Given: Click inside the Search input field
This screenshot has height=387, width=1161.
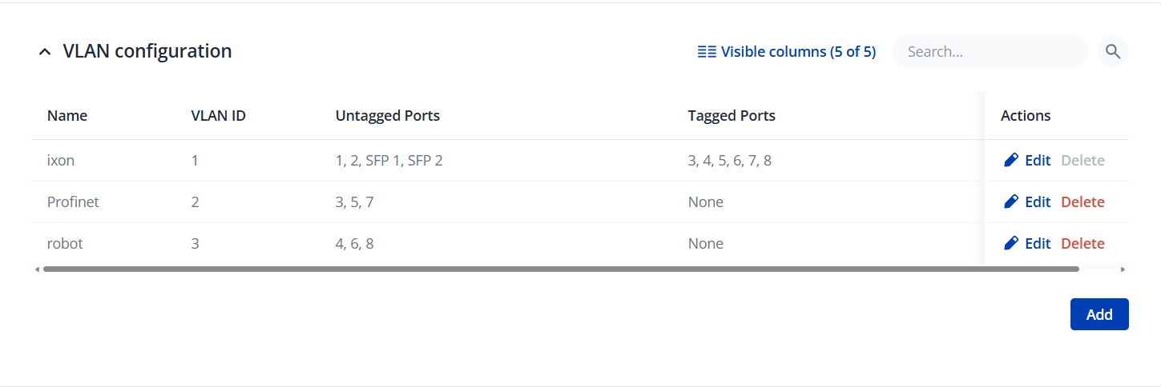Looking at the screenshot, I should (x=990, y=52).
